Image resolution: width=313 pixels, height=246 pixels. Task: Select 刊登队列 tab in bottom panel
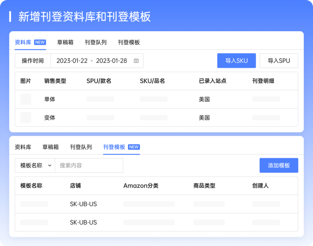click(81, 147)
